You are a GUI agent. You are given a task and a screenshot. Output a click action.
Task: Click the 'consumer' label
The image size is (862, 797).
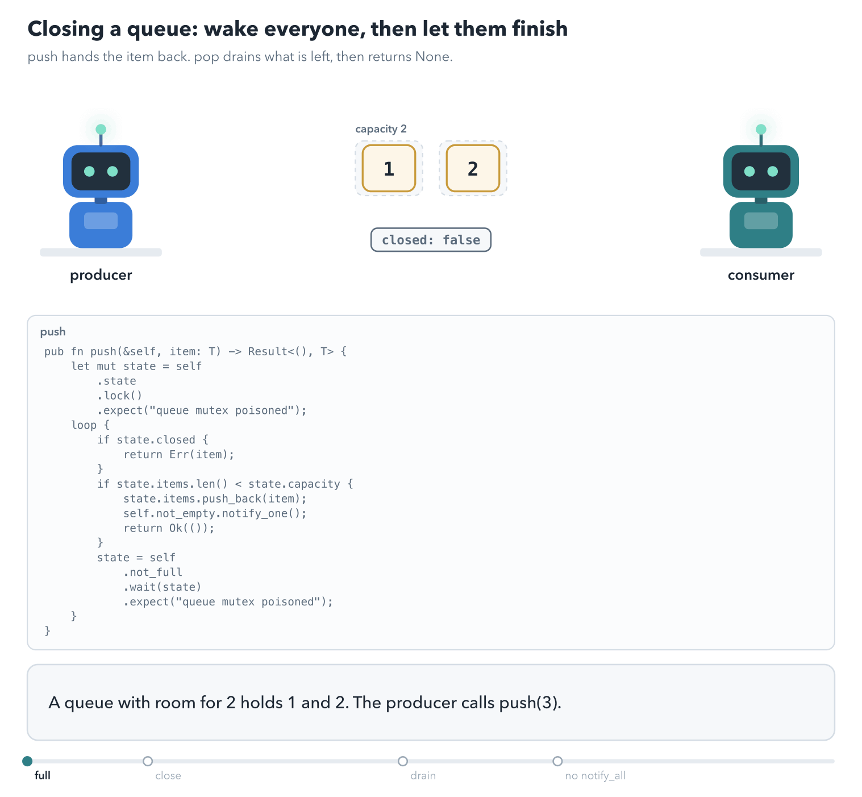(761, 275)
